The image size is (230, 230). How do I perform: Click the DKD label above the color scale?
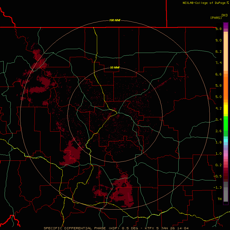coord(225,15)
